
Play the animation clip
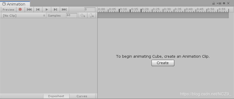pos(47,10)
